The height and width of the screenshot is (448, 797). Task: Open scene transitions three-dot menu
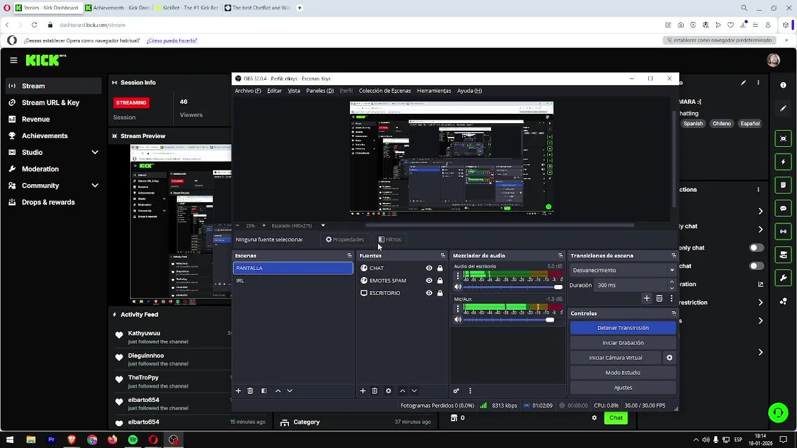point(671,299)
